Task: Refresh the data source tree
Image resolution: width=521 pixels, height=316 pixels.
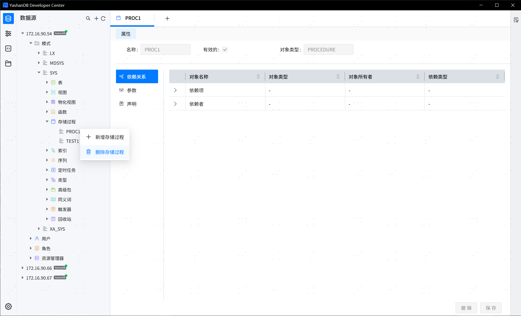Action: tap(103, 18)
